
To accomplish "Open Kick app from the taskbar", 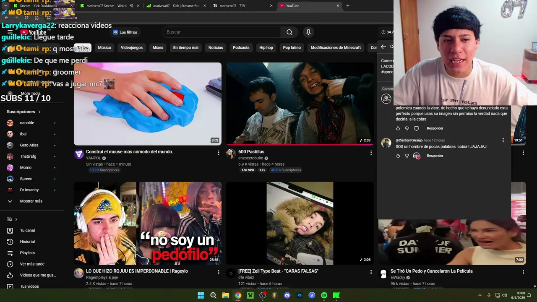I will tap(336, 295).
